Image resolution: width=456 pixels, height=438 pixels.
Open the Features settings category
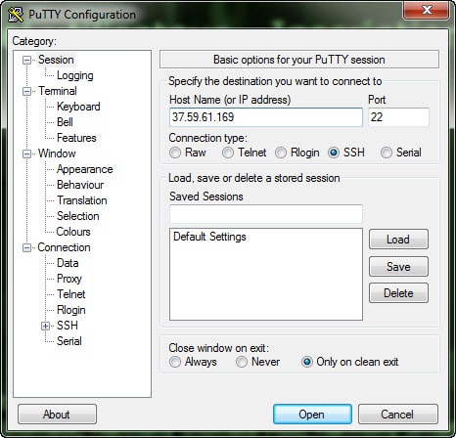click(x=76, y=138)
